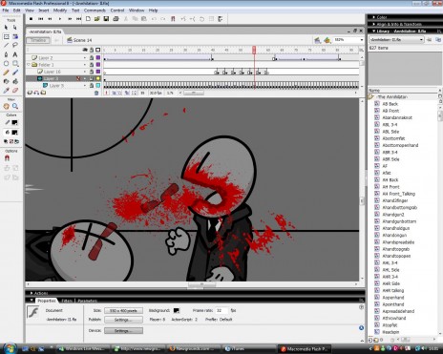Open the Commands menu
Viewport: 443px width, 354px height.
click(x=95, y=10)
